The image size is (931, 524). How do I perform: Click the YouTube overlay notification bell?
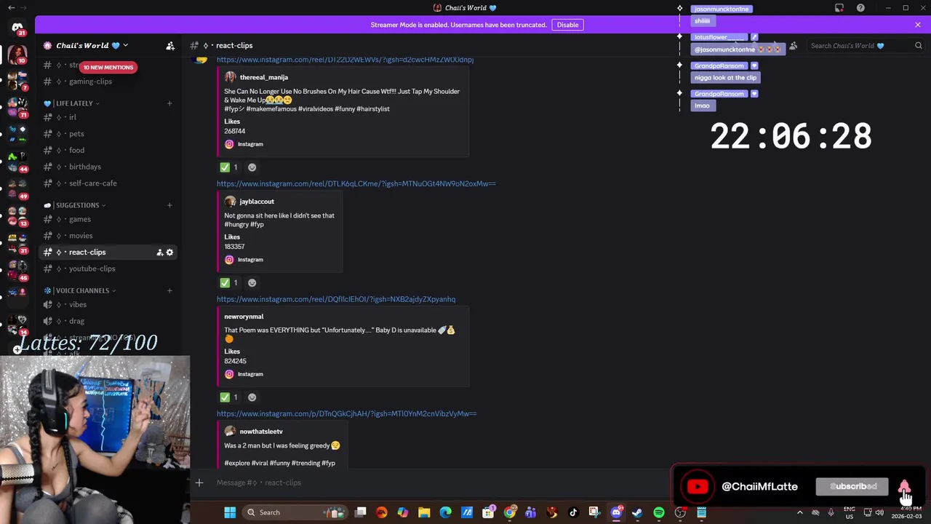904,486
